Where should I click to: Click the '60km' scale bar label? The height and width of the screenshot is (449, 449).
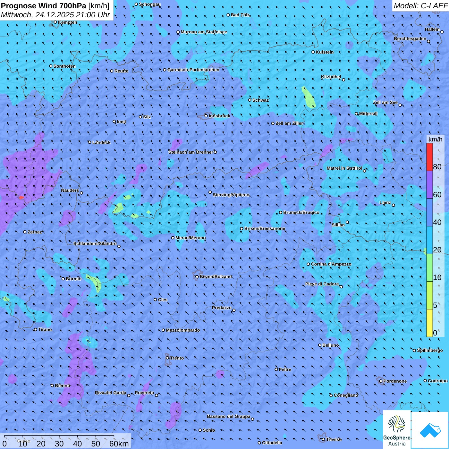click(x=119, y=444)
